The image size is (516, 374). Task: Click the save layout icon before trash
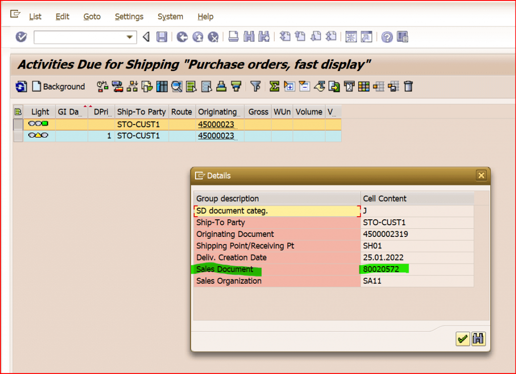pos(394,86)
